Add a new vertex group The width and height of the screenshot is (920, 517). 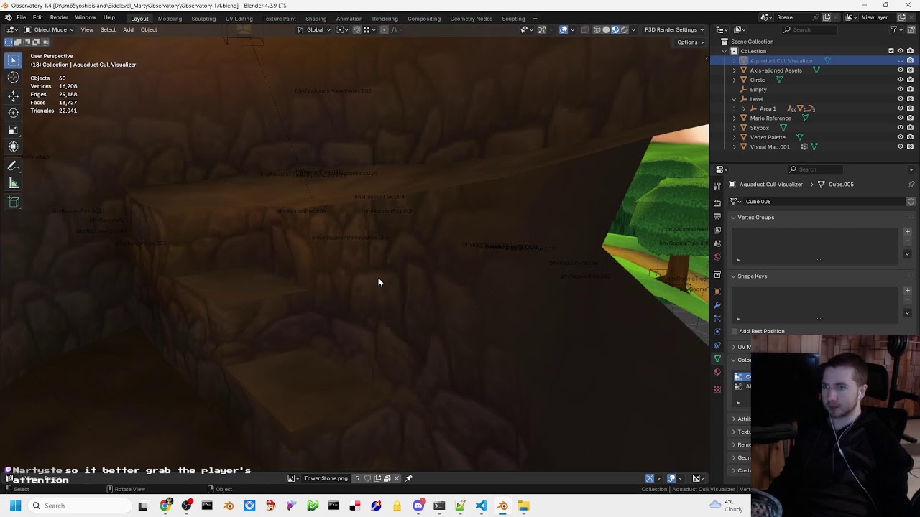pyautogui.click(x=907, y=232)
